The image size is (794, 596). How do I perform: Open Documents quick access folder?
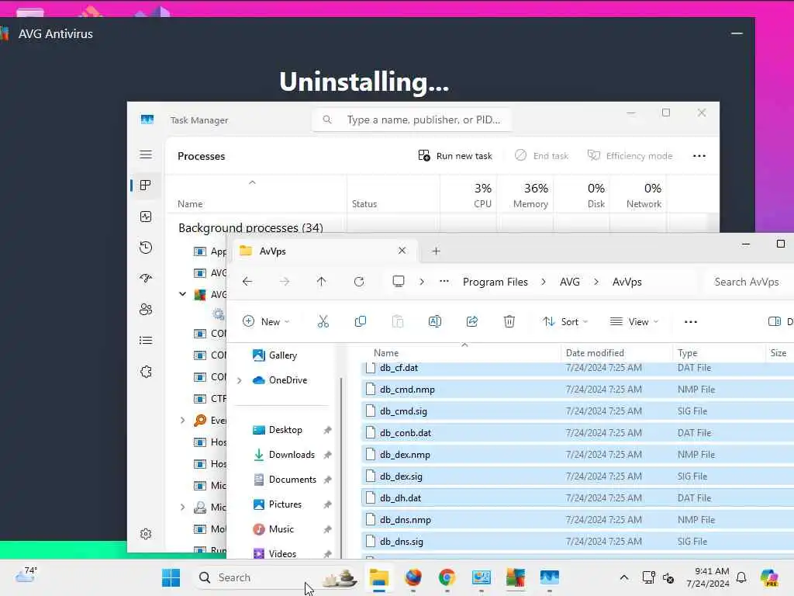pyautogui.click(x=284, y=480)
